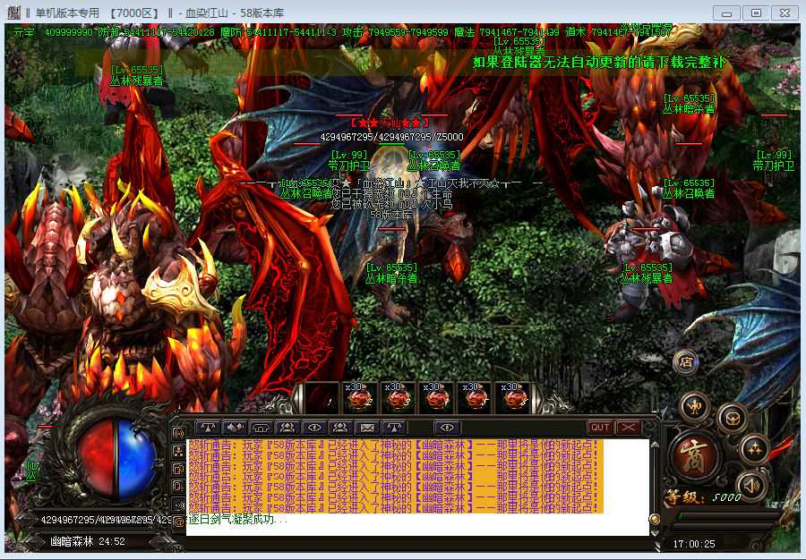The height and width of the screenshot is (560, 806).
Task: Open the group icon left of the envelope
Action: [341, 427]
